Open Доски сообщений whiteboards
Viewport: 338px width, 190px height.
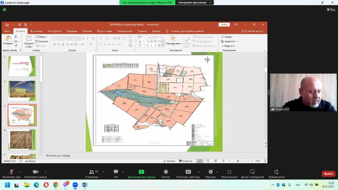252,172
